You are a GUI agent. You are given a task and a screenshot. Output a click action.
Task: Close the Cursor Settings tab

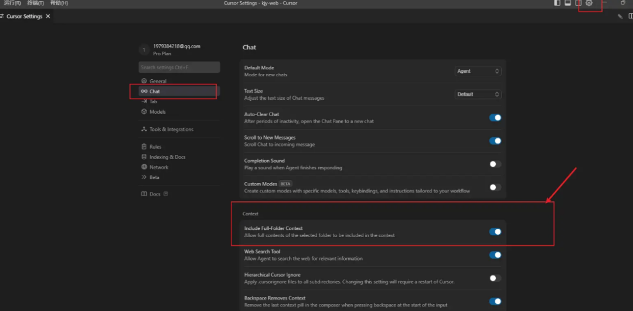(48, 16)
